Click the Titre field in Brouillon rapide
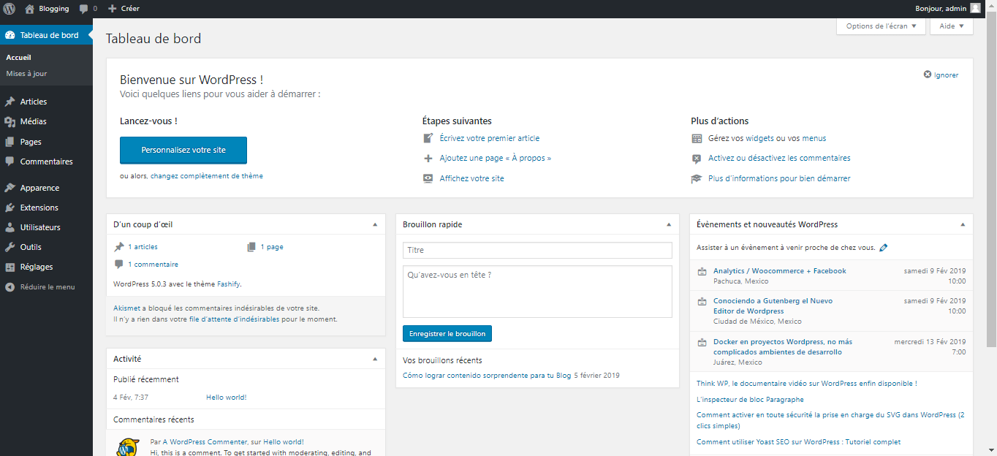Image resolution: width=997 pixels, height=456 pixels. [x=537, y=250]
